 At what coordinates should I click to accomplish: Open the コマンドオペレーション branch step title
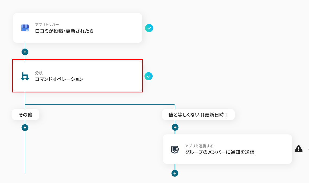tap(59, 79)
